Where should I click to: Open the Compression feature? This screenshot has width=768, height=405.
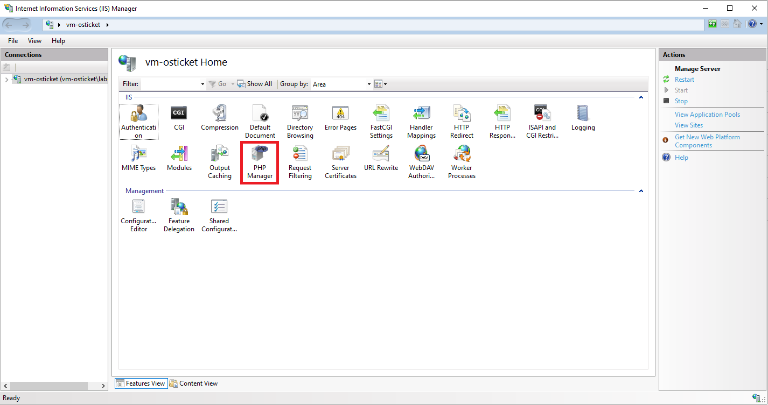pos(220,118)
